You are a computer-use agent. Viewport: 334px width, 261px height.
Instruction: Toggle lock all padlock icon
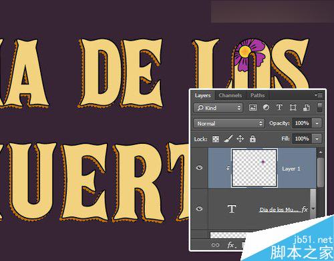(x=253, y=139)
